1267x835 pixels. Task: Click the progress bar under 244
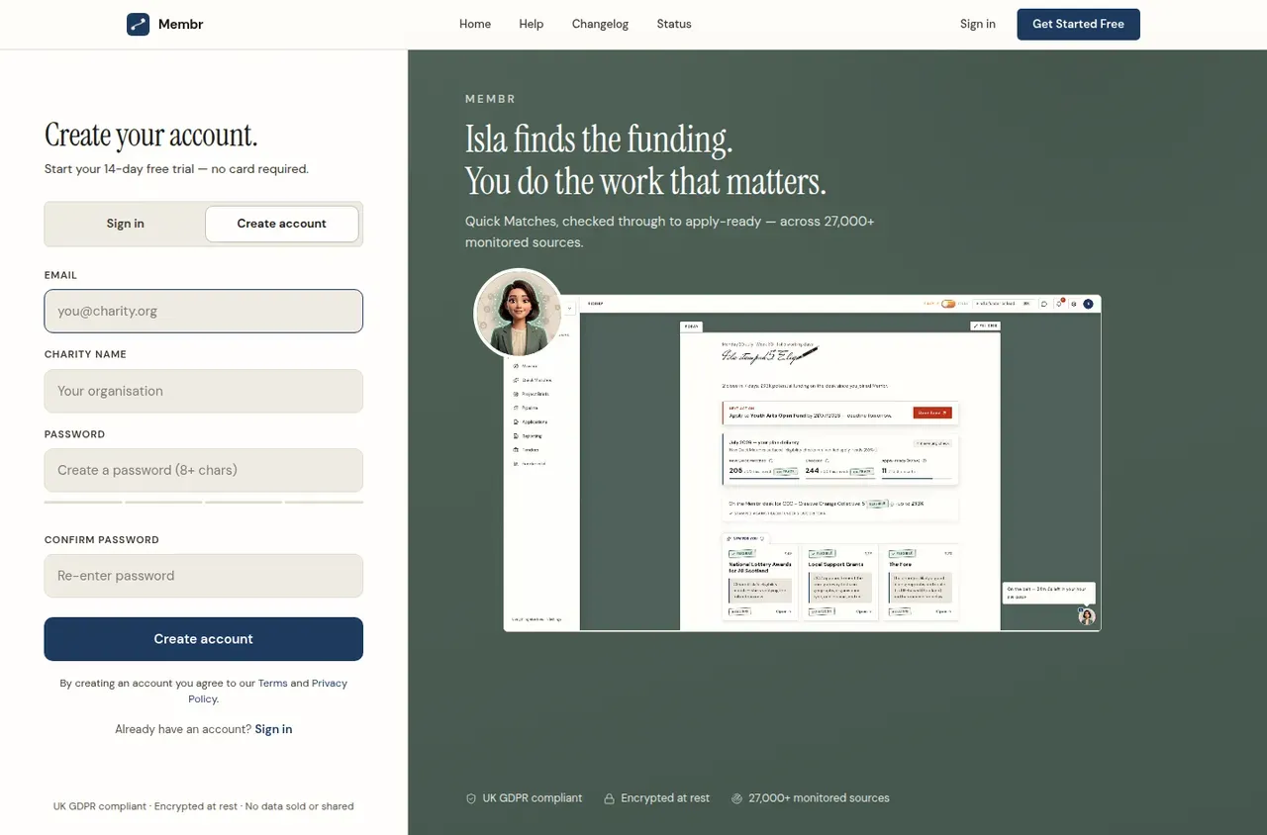[839, 479]
